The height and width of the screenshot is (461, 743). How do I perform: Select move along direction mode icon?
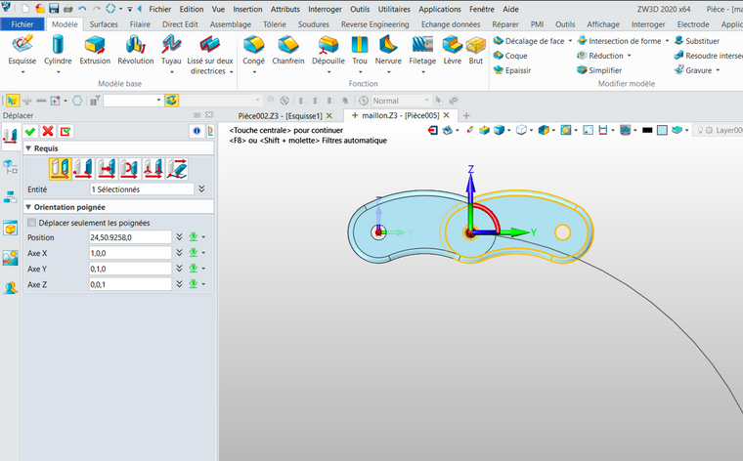(x=107, y=169)
